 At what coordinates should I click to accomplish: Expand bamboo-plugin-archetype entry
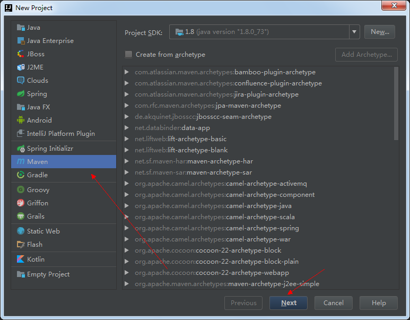click(x=127, y=72)
